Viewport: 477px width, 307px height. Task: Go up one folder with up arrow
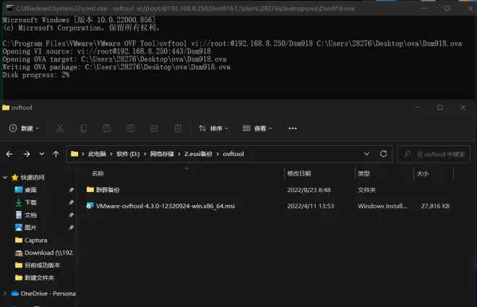click(x=56, y=154)
